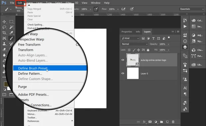Open the Actions play icon panel

coord(185,26)
